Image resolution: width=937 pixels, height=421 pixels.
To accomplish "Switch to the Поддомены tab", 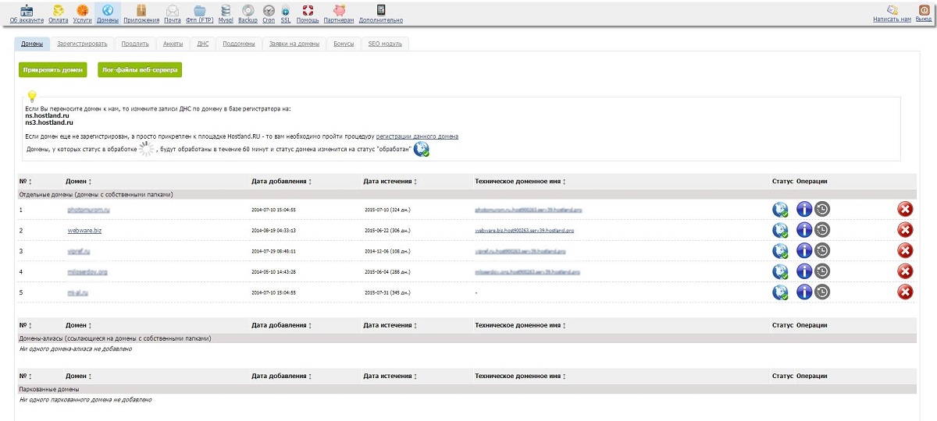I will click(239, 44).
